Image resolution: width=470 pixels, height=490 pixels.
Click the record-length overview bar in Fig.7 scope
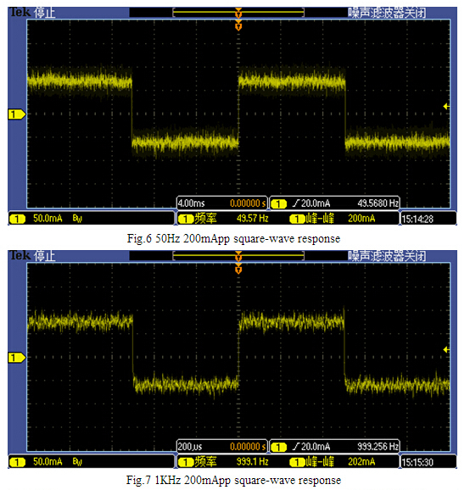(238, 256)
